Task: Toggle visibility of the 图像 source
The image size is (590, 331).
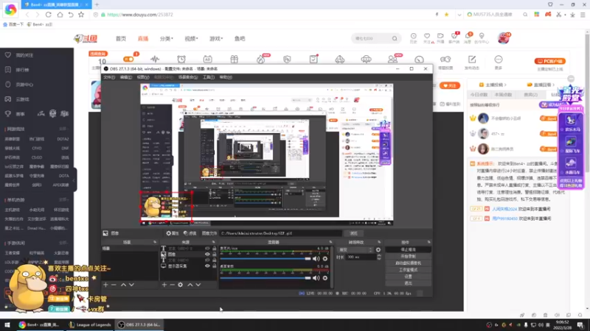Action: [207, 255]
